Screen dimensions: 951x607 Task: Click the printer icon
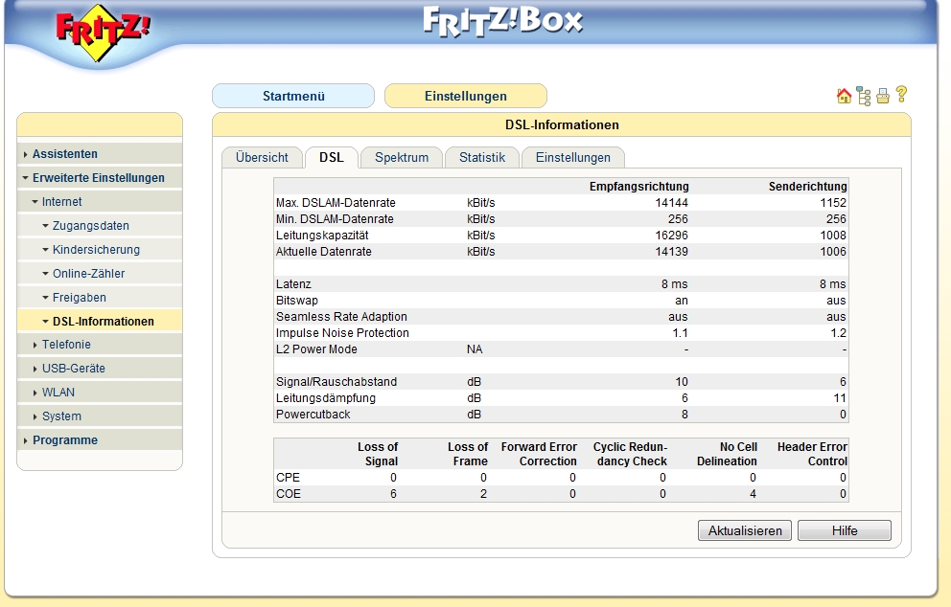pos(883,96)
